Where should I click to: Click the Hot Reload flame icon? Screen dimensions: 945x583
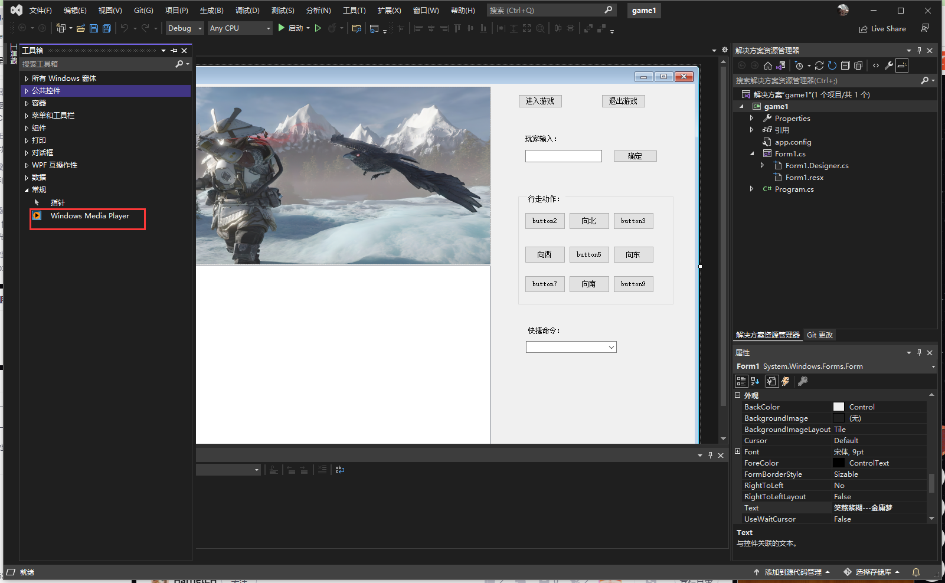[332, 28]
